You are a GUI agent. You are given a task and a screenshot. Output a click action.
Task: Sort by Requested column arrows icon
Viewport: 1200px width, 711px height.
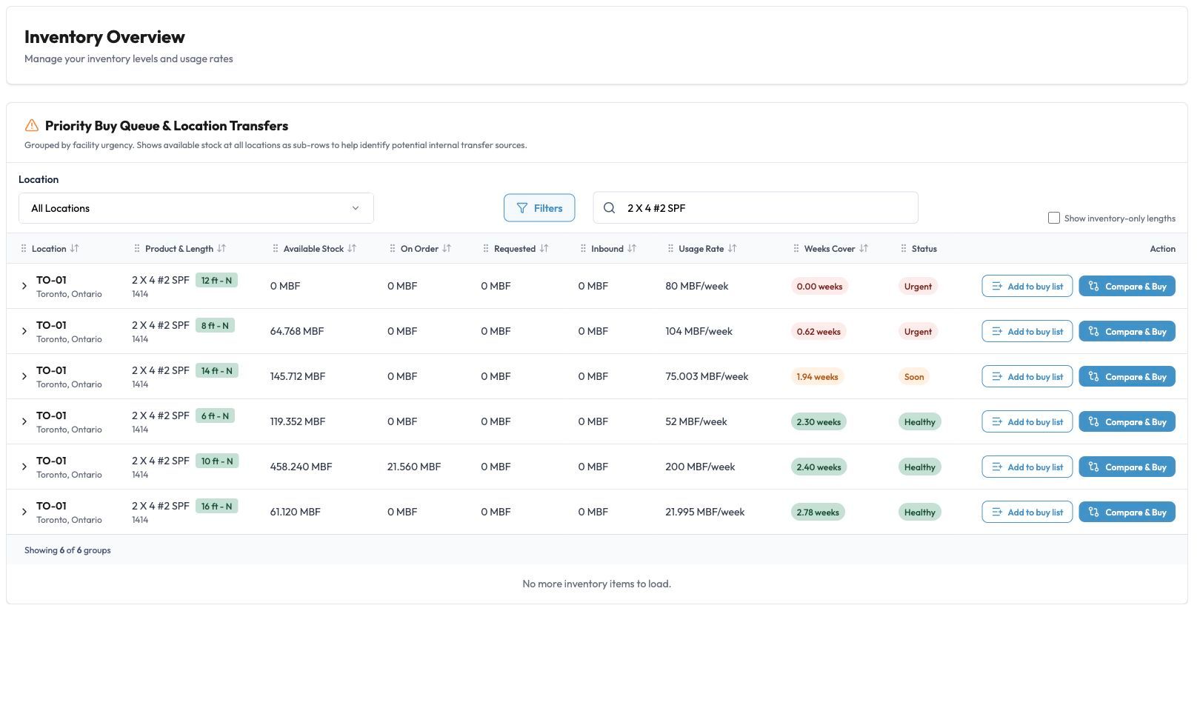click(x=544, y=249)
